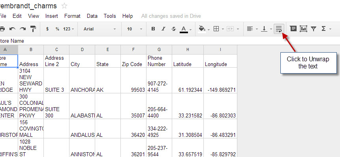Open the Functions sigma menu
Image resolution: width=340 pixels, height=157 pixels.
(323, 28)
